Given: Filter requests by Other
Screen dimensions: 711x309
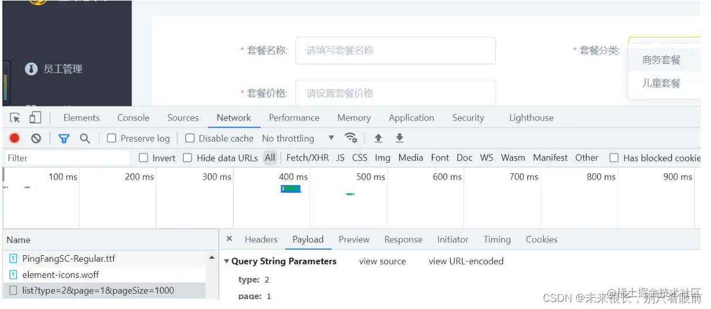Looking at the screenshot, I should 587,158.
